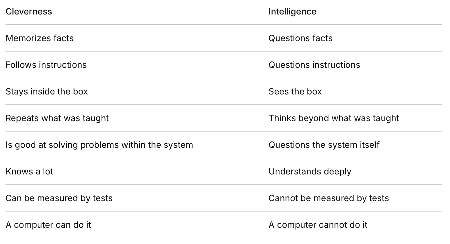Click the Cleverness column header

coord(29,12)
